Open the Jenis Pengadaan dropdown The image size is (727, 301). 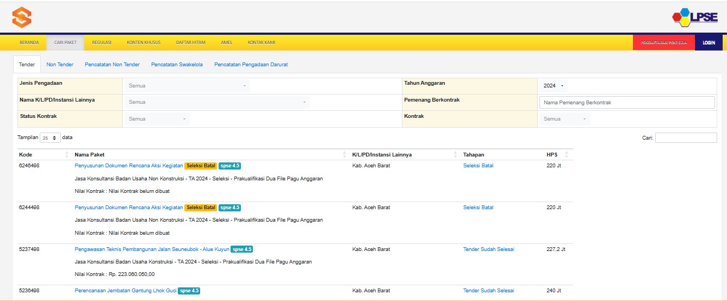click(187, 86)
